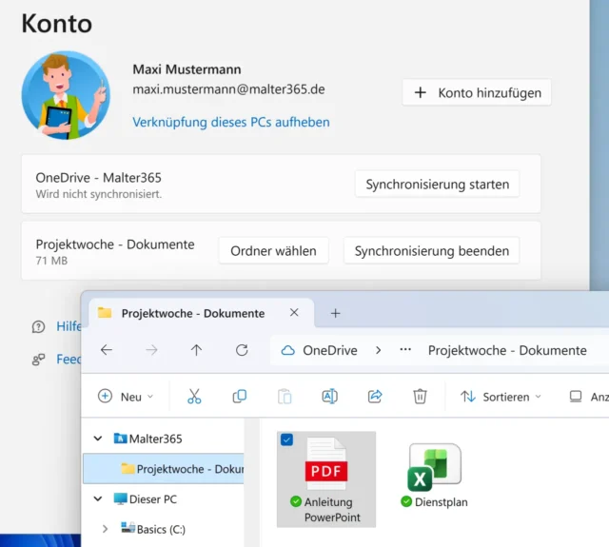Go forward with the right arrow
This screenshot has height=547, width=609.
pos(151,350)
